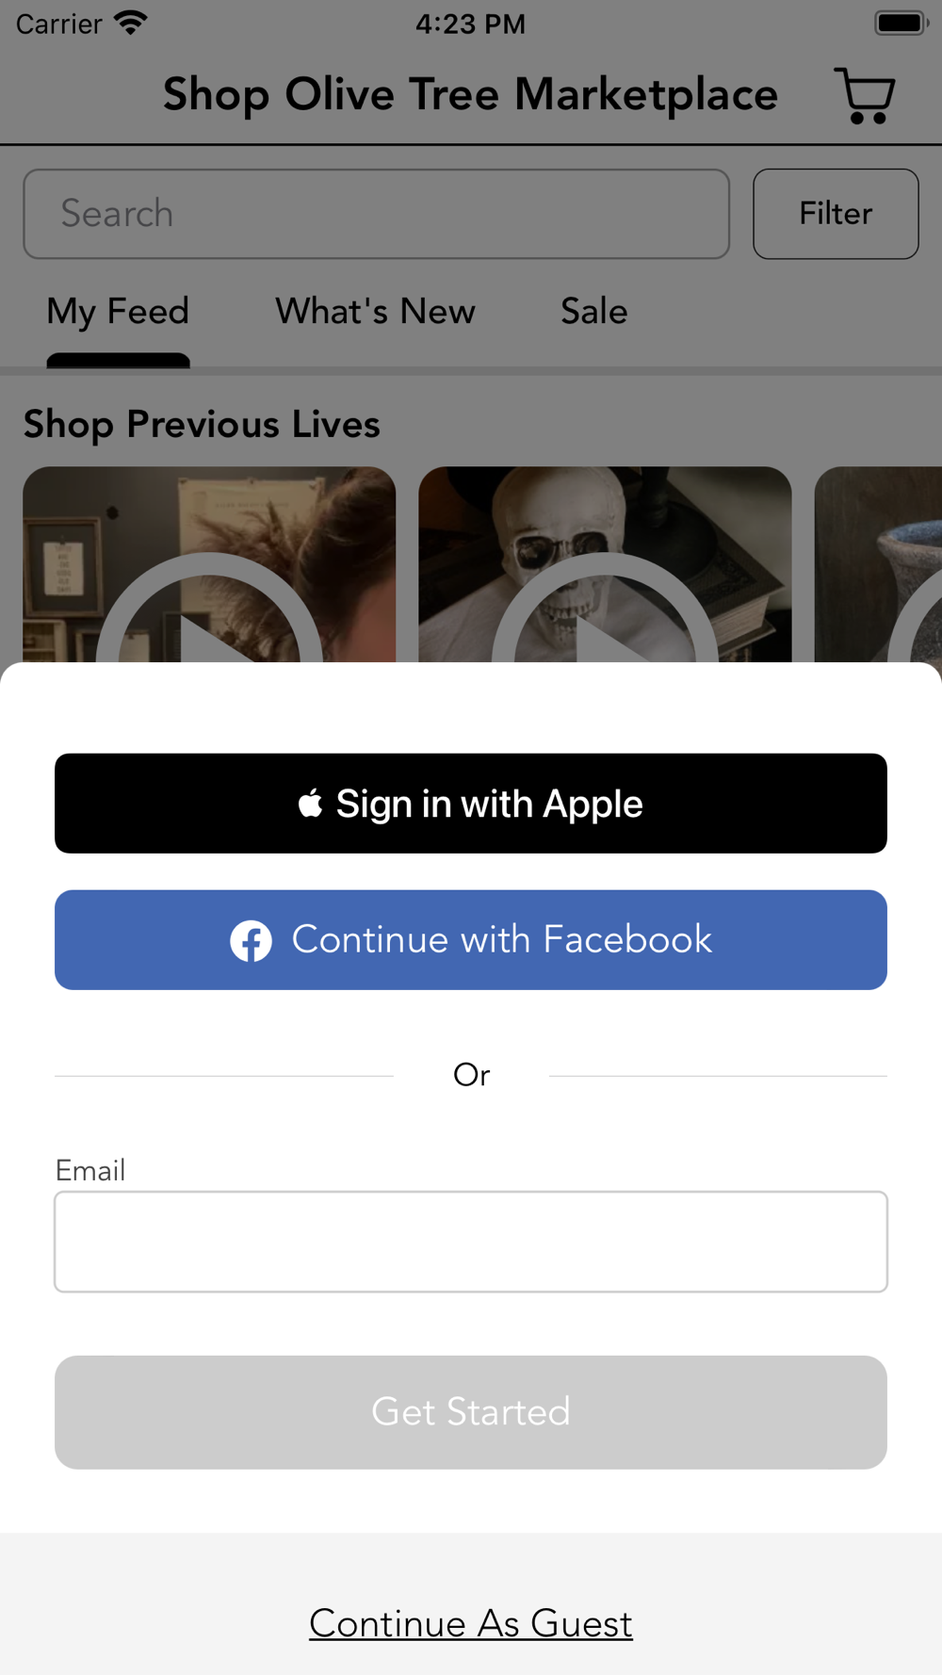Focus the Search field

tap(377, 214)
